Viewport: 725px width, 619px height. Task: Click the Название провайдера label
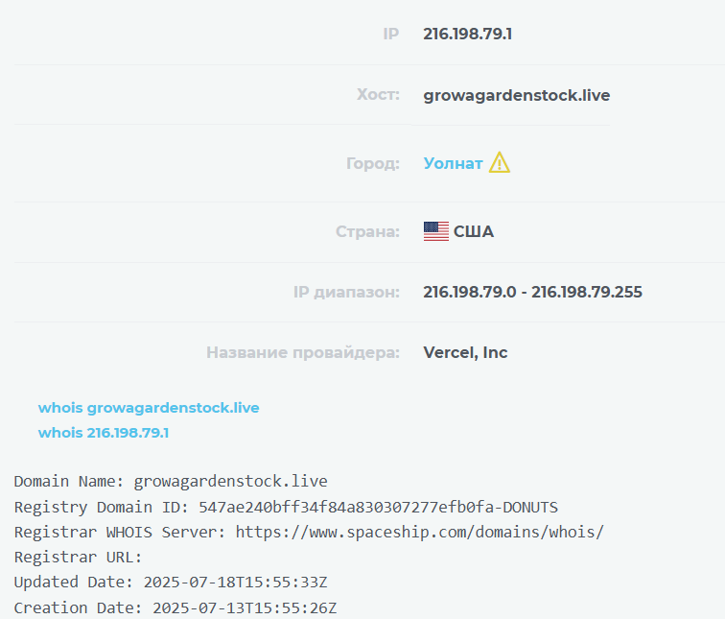point(303,352)
